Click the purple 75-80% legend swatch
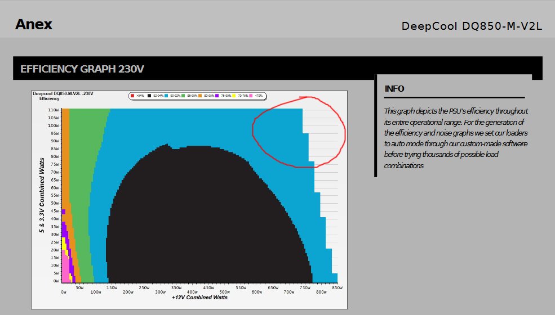Viewport: 555px width, 315px height. coord(217,96)
